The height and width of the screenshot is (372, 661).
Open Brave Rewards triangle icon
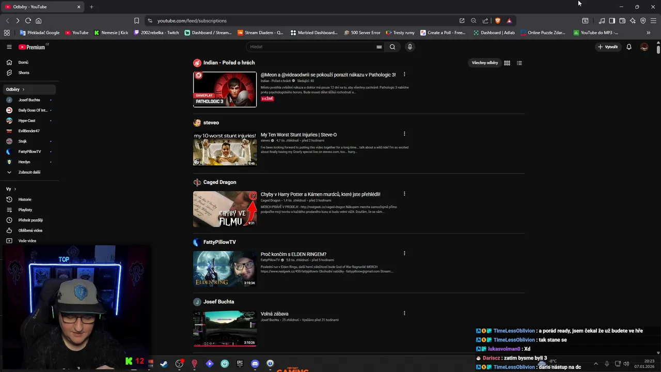[x=509, y=21]
